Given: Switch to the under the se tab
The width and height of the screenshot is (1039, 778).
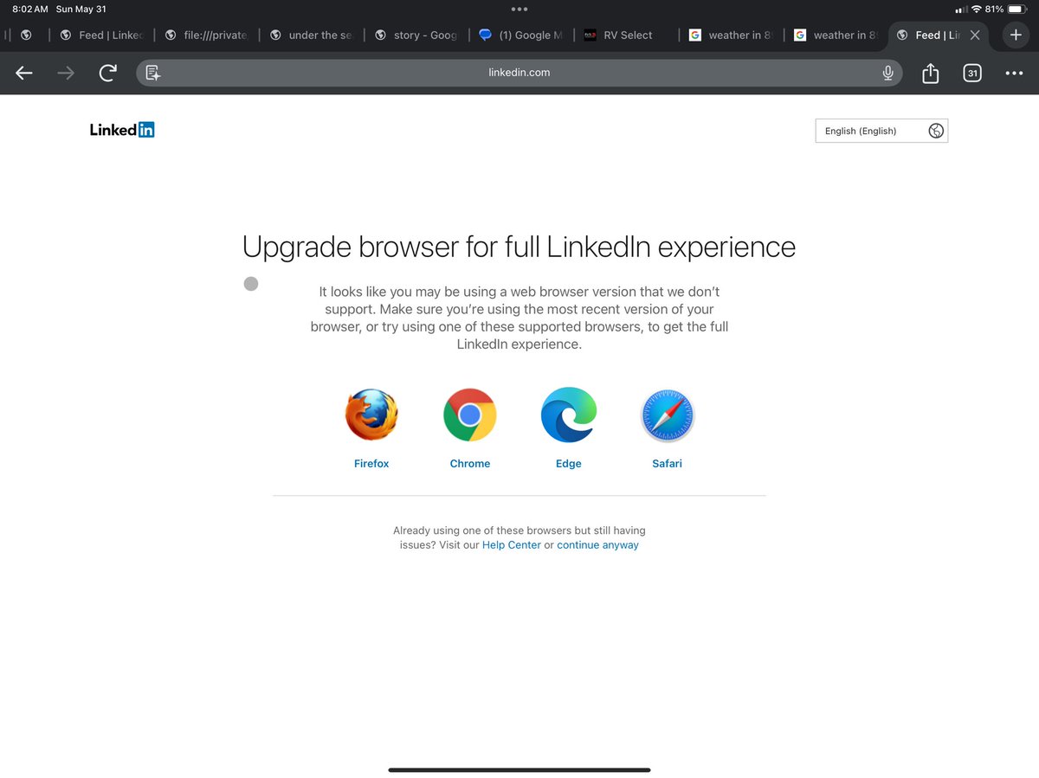Looking at the screenshot, I should (312, 35).
